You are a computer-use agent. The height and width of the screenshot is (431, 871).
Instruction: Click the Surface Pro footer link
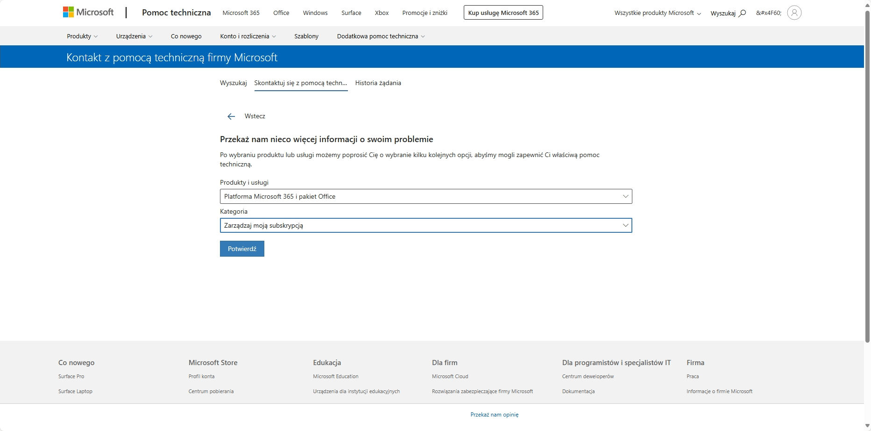pos(71,376)
